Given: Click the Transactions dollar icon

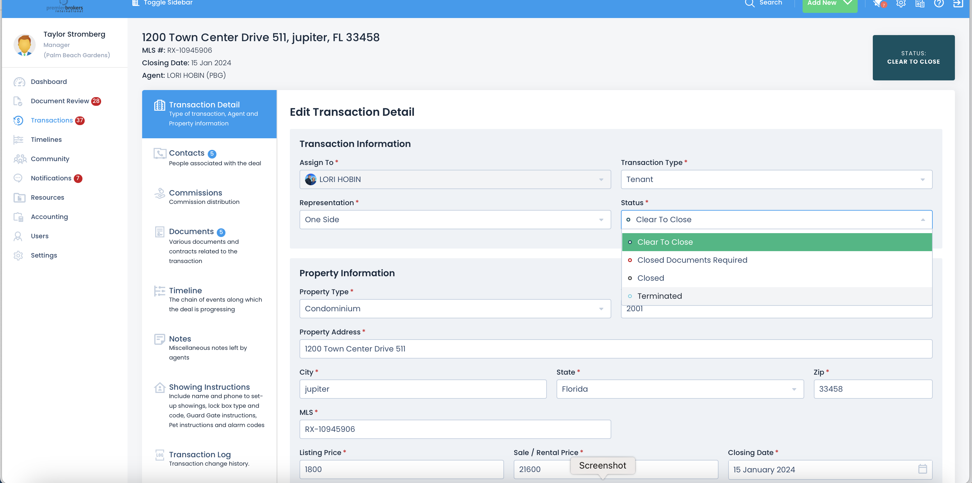Looking at the screenshot, I should pyautogui.click(x=18, y=120).
